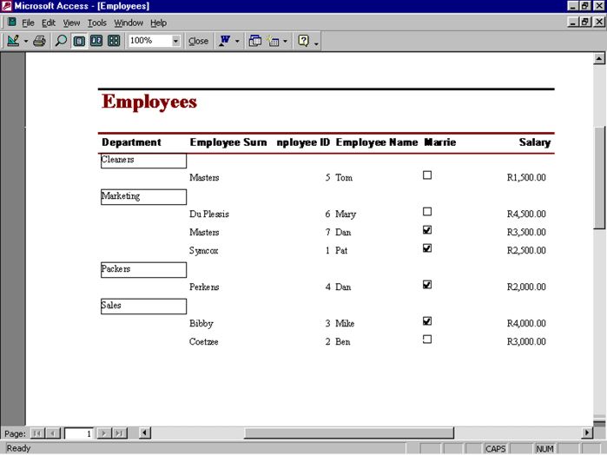Toggle Married checkbox for Ben
This screenshot has height=455, width=607.
[x=427, y=340]
